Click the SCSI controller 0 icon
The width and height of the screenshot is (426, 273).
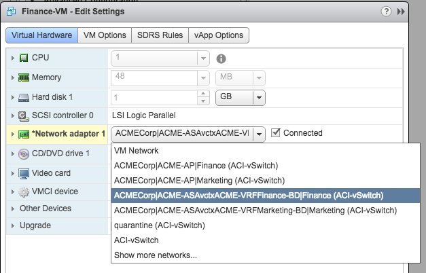[24, 116]
